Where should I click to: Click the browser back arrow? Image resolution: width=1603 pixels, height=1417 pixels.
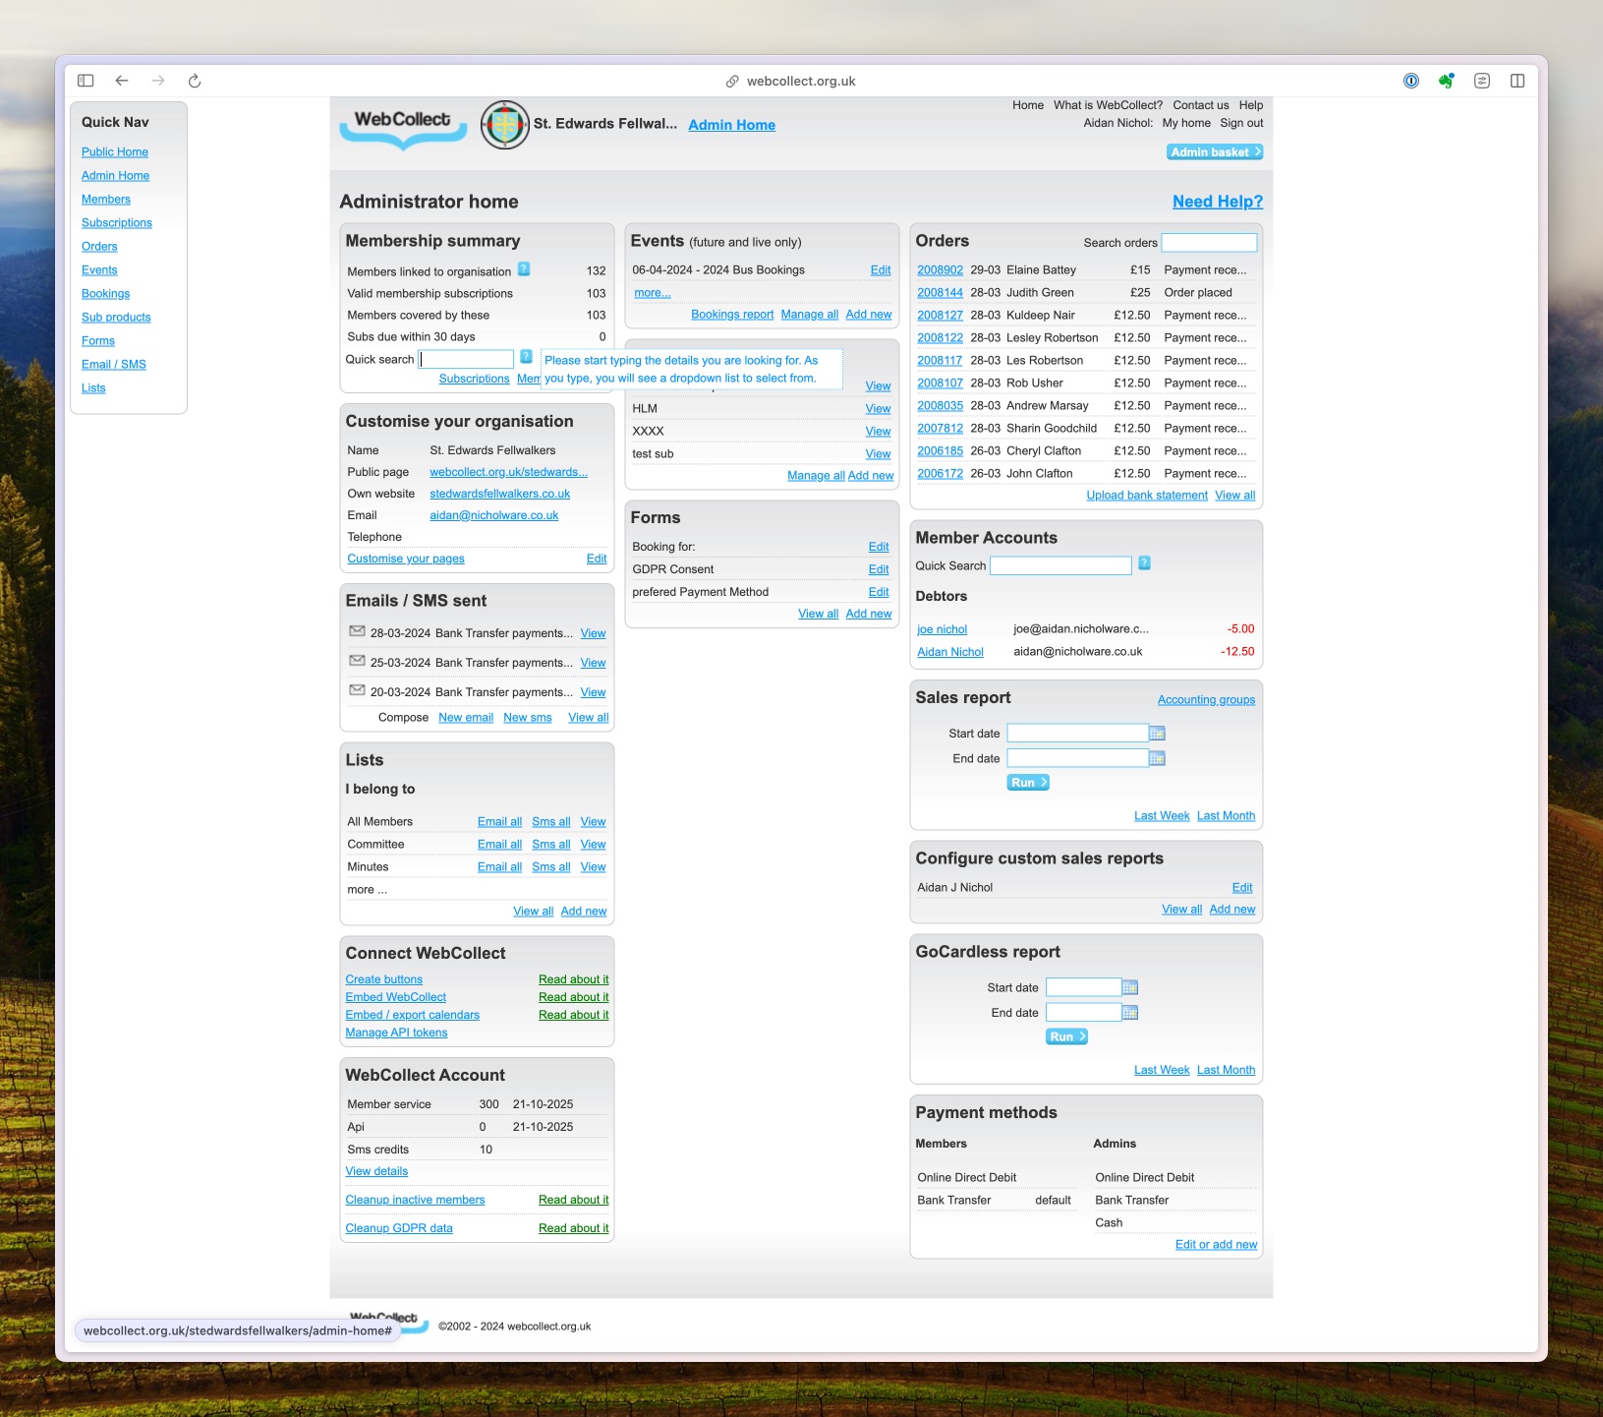click(122, 81)
